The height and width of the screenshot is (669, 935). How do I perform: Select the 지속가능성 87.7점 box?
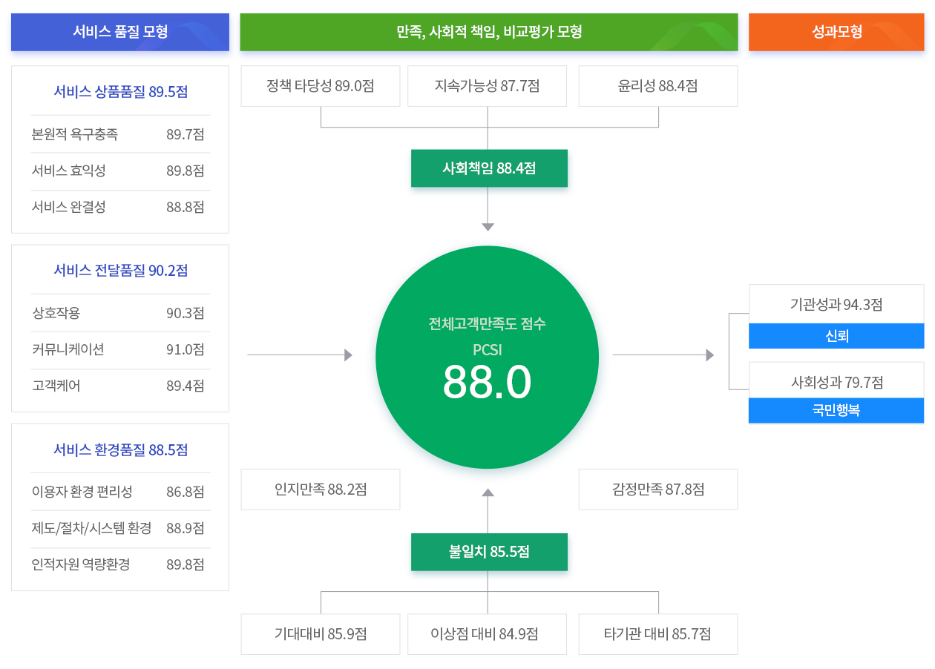point(488,86)
